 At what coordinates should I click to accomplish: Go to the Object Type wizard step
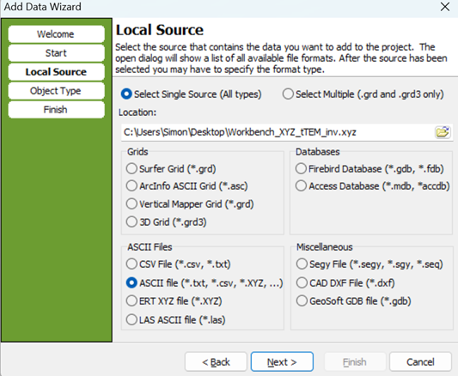(56, 91)
